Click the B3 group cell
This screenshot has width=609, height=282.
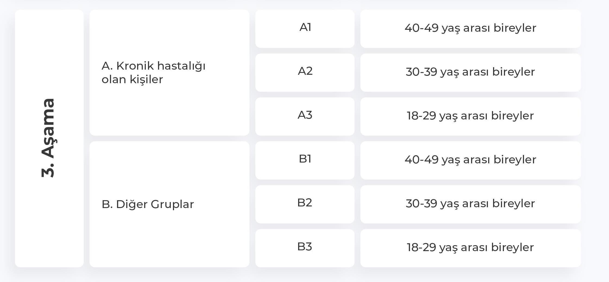click(305, 248)
